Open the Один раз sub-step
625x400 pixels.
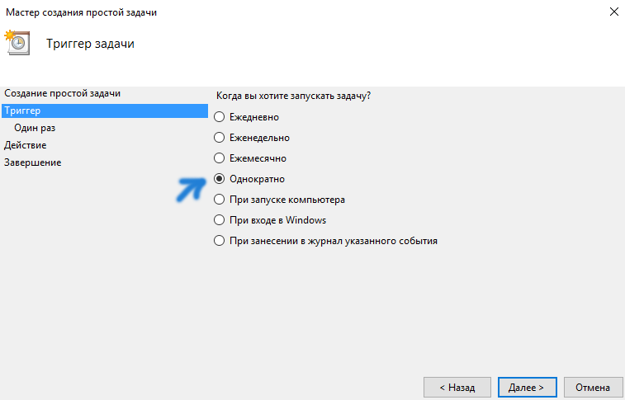[35, 128]
